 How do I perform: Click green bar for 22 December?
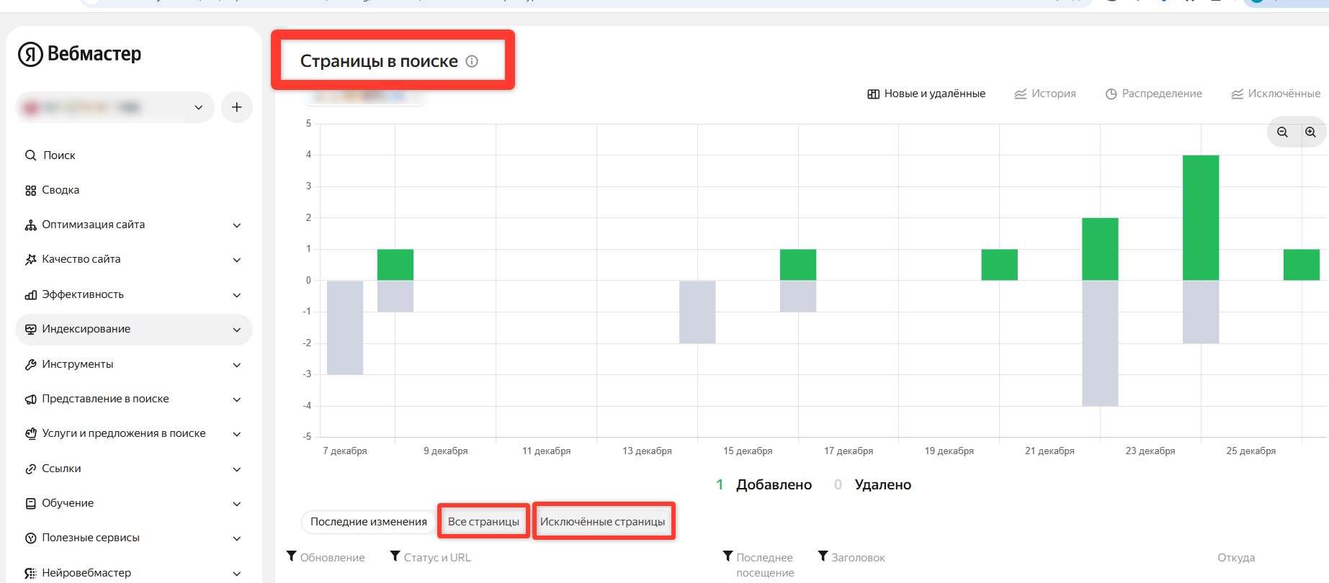pyautogui.click(x=1100, y=249)
